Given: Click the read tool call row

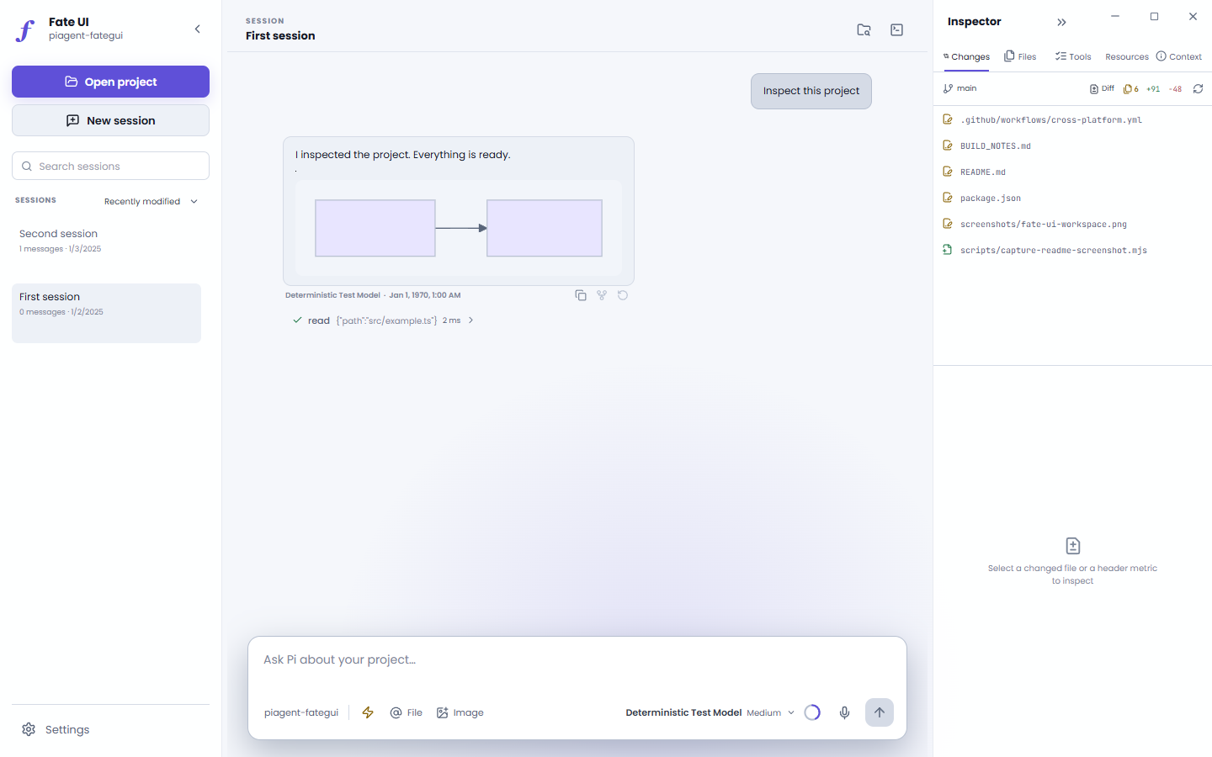Looking at the screenshot, I should click(383, 320).
